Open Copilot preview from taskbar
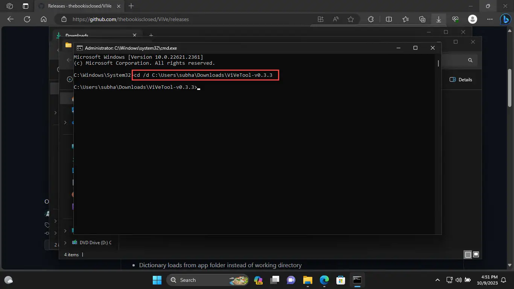The width and height of the screenshot is (514, 289). tap(258, 280)
